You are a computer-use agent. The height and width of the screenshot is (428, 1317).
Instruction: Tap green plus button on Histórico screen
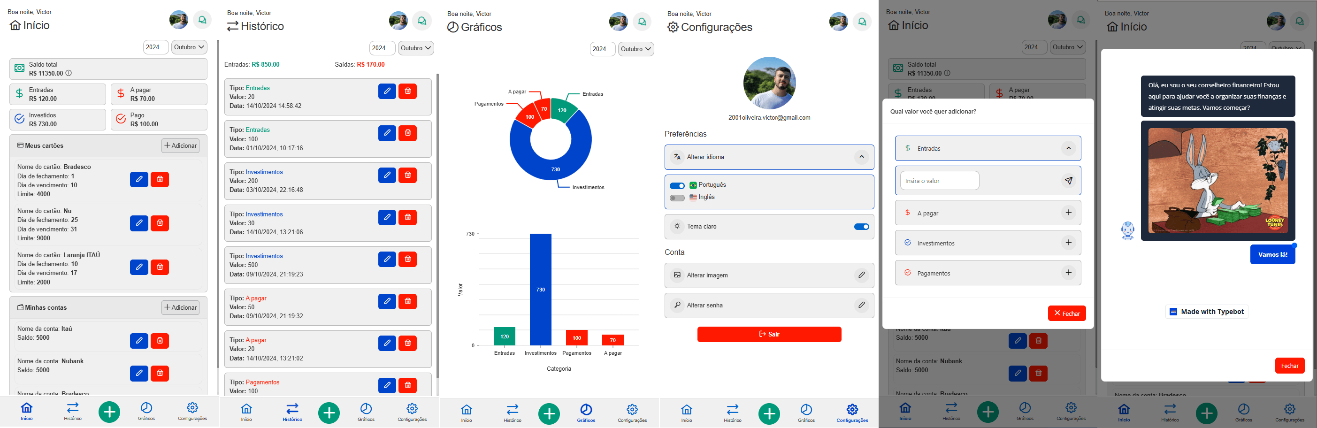(x=329, y=413)
